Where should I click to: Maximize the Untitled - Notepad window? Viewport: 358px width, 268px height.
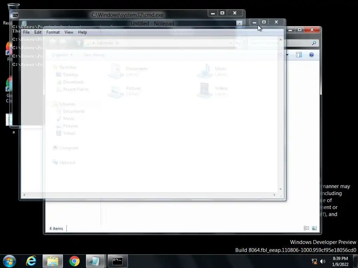264,22
